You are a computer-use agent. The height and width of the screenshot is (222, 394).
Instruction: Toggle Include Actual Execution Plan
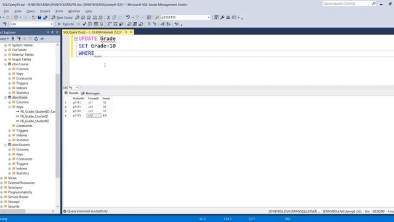110,24
